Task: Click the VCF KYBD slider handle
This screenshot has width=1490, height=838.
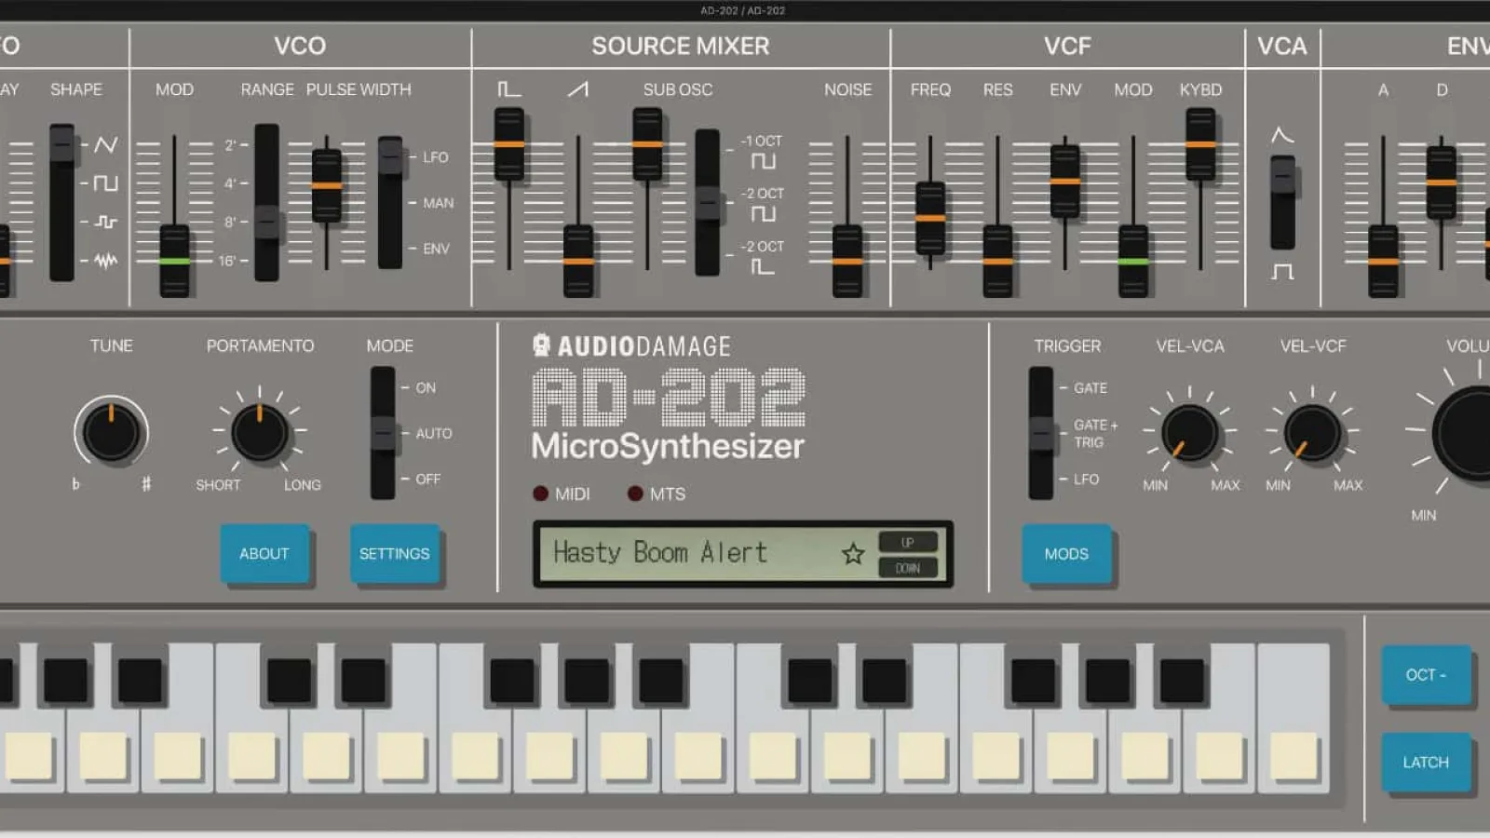Action: click(x=1200, y=144)
